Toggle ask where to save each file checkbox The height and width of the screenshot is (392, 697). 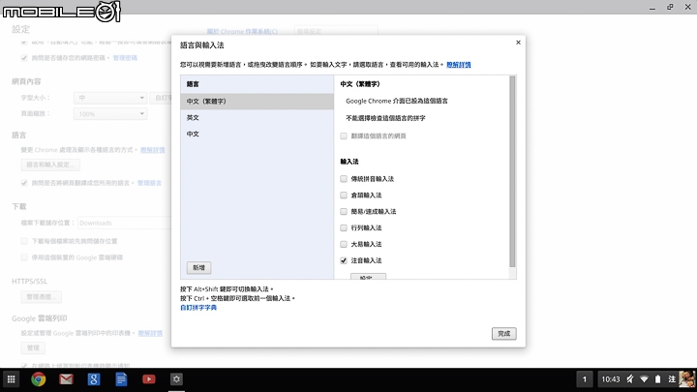[24, 241]
